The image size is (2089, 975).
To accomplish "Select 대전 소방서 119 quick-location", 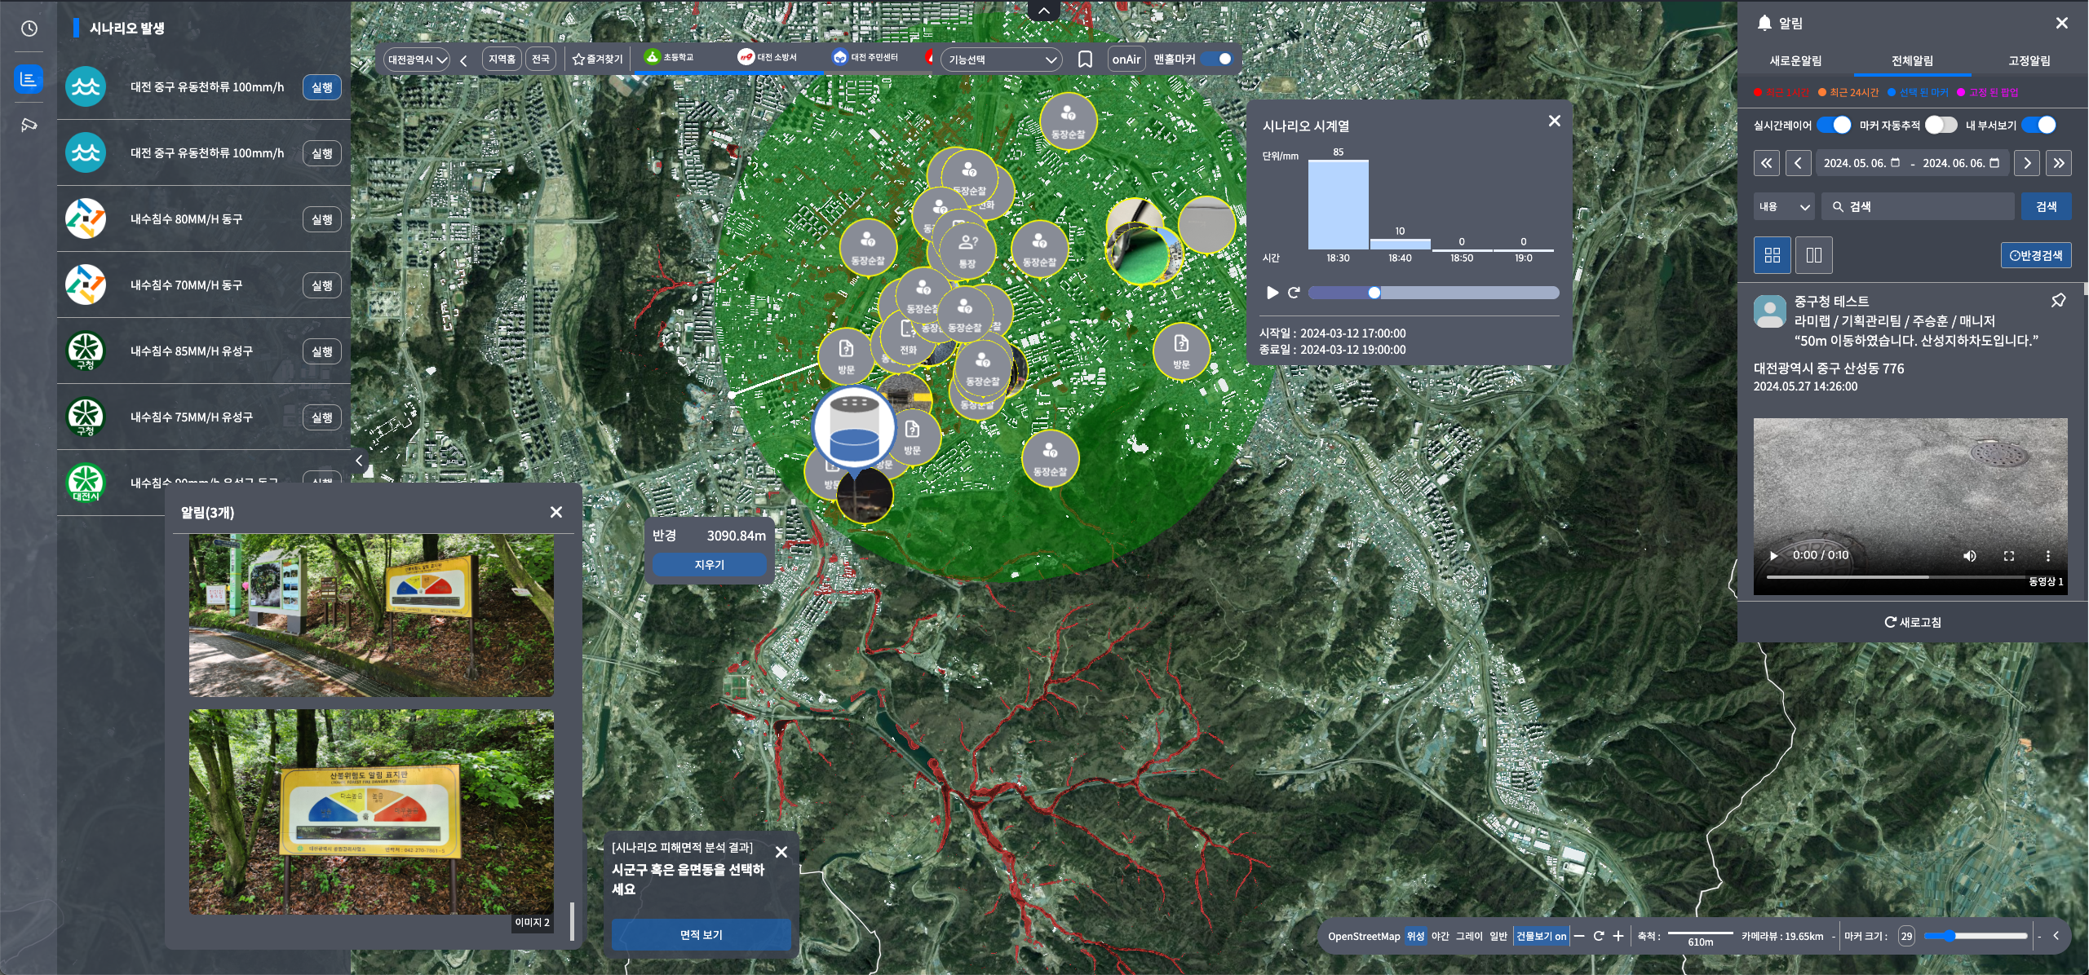I will [767, 57].
